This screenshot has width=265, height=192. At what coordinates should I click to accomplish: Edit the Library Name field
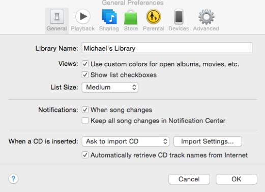coord(167,48)
